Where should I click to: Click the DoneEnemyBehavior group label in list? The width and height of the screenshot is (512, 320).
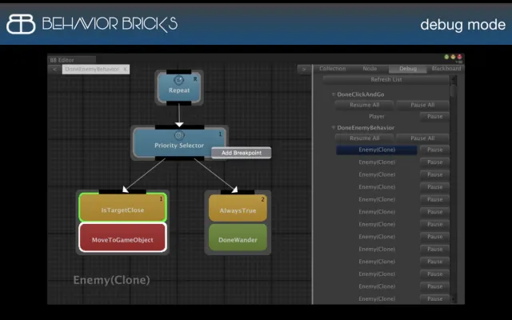366,128
